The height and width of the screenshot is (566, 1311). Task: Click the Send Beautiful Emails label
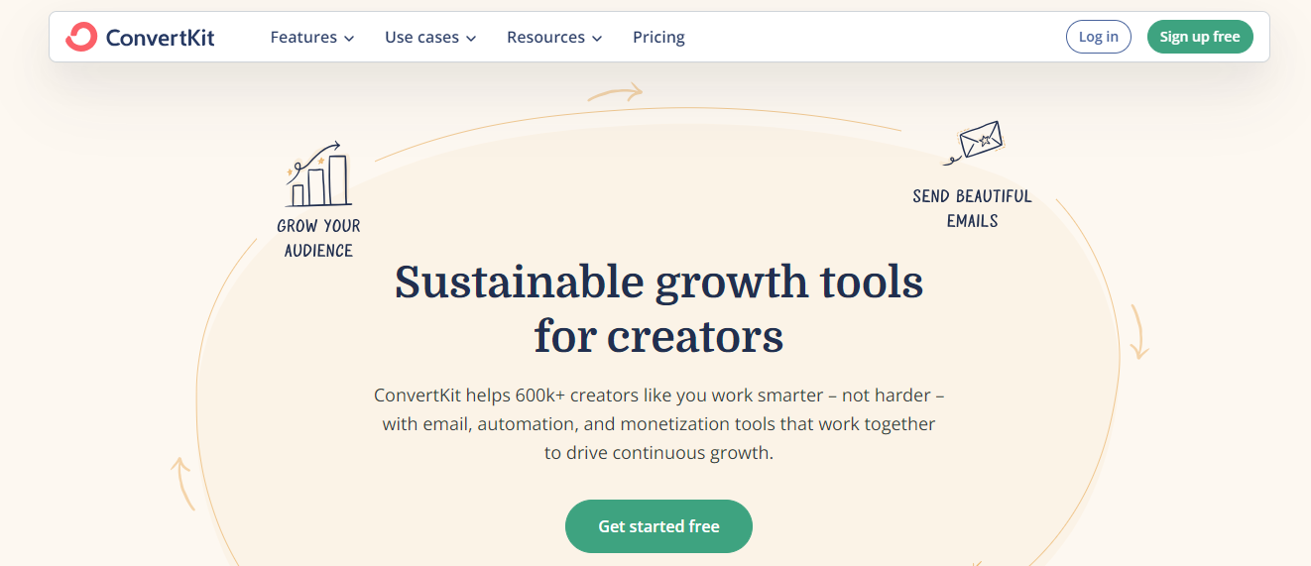tap(972, 208)
